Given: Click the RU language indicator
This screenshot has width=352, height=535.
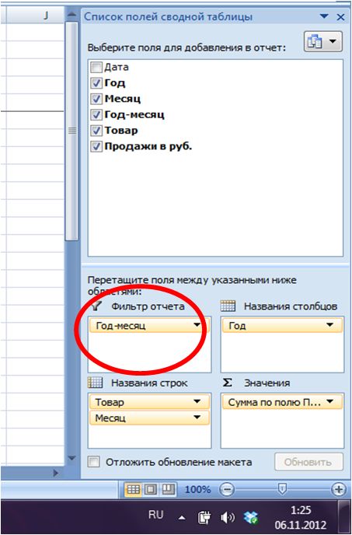Looking at the screenshot, I should click(156, 515).
